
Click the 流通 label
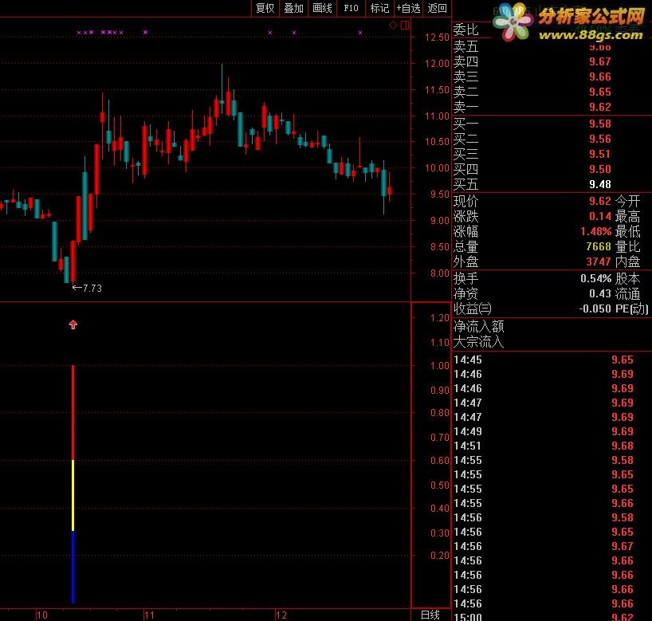pos(627,294)
